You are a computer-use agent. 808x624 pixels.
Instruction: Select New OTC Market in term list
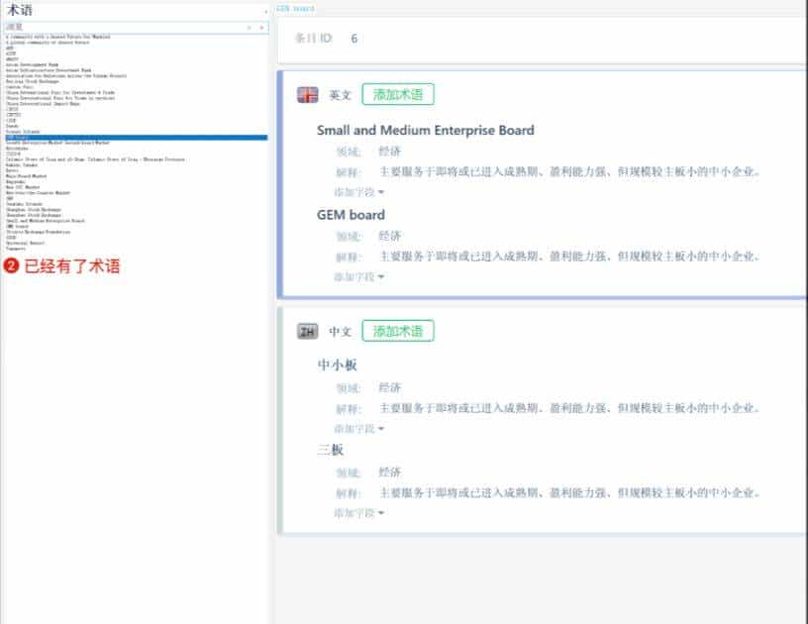coord(23,187)
